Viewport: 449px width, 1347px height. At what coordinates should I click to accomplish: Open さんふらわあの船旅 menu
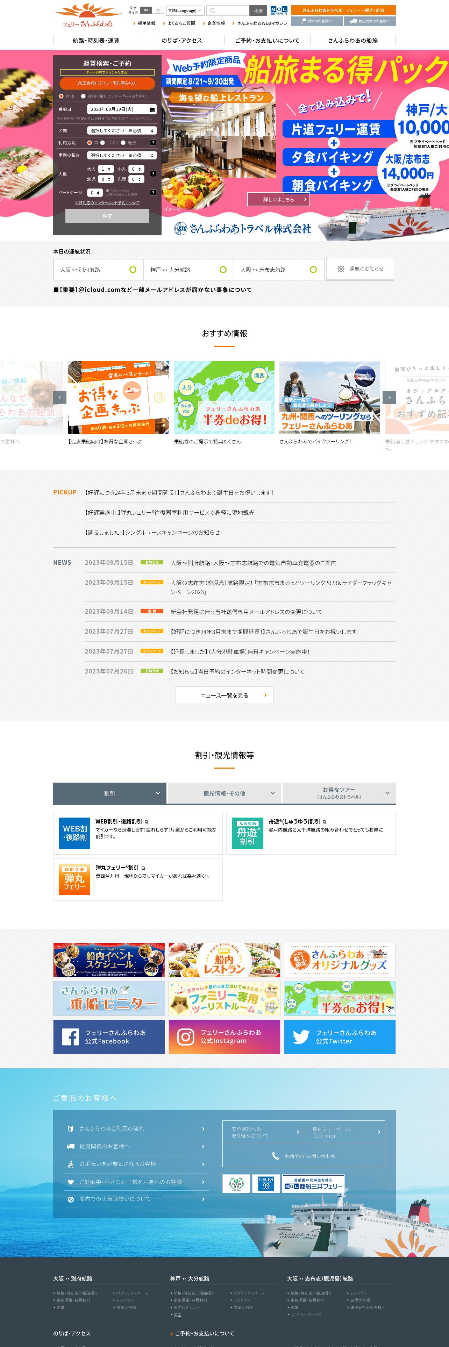coord(353,40)
